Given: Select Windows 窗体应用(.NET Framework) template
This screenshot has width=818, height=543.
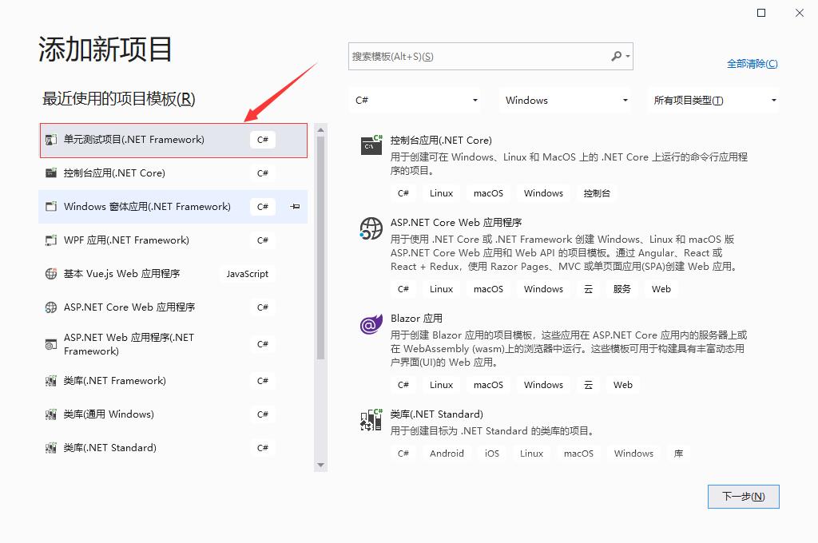Looking at the screenshot, I should click(173, 207).
